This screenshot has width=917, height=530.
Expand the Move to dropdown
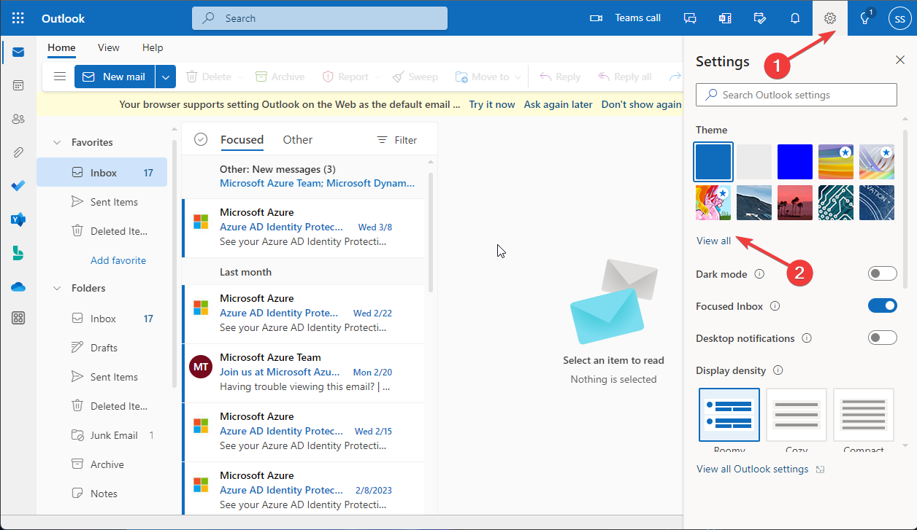[x=518, y=77]
